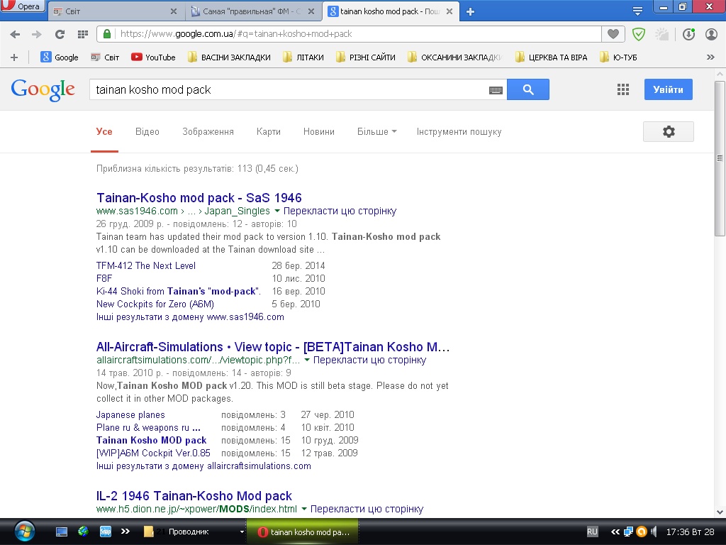This screenshot has width=726, height=545.
Task: Select the Відео search tab
Action: click(x=147, y=131)
